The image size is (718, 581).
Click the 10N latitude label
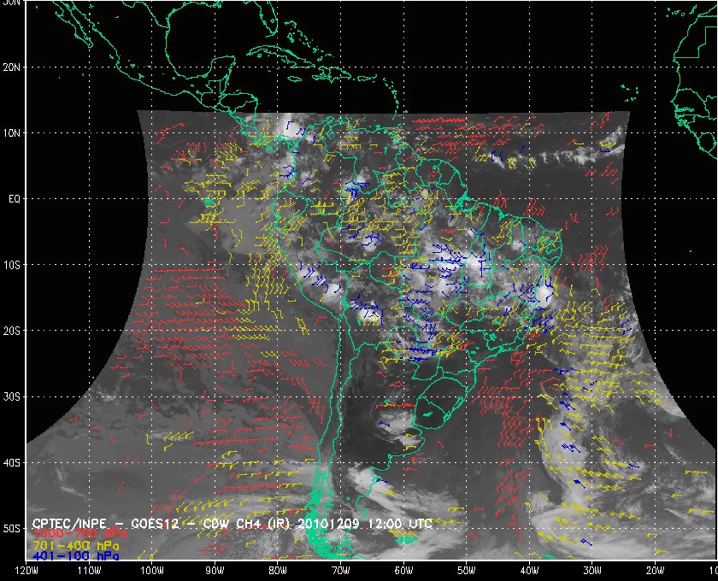click(x=12, y=132)
